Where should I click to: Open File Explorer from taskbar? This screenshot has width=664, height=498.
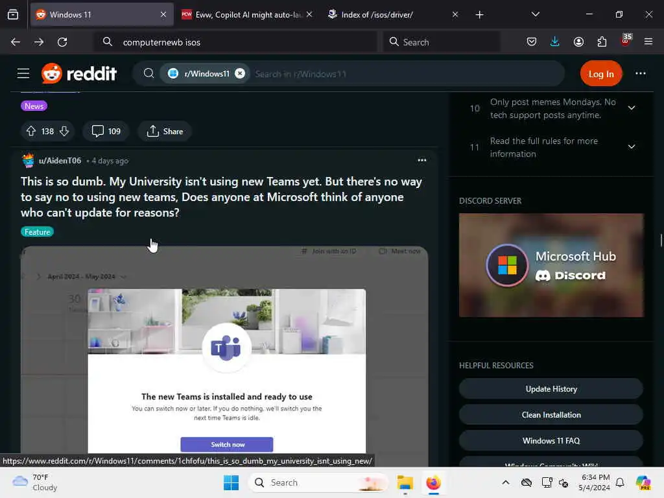click(405, 482)
